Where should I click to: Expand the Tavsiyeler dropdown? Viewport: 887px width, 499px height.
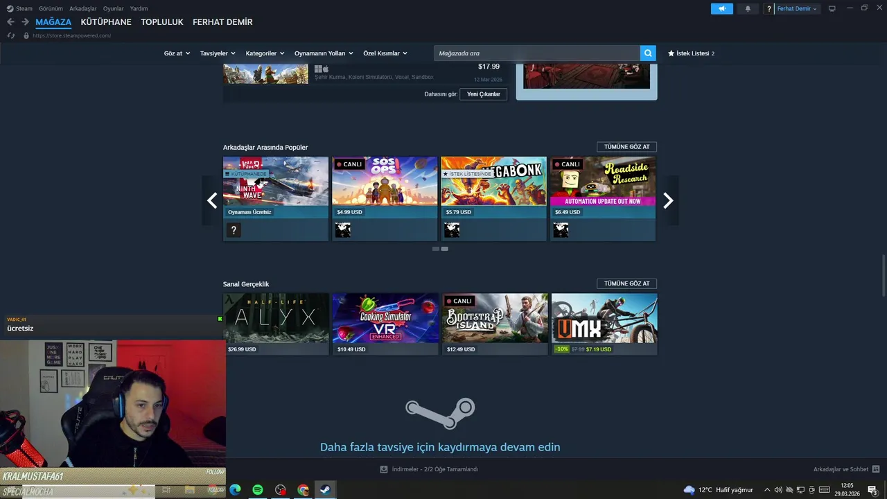point(218,53)
